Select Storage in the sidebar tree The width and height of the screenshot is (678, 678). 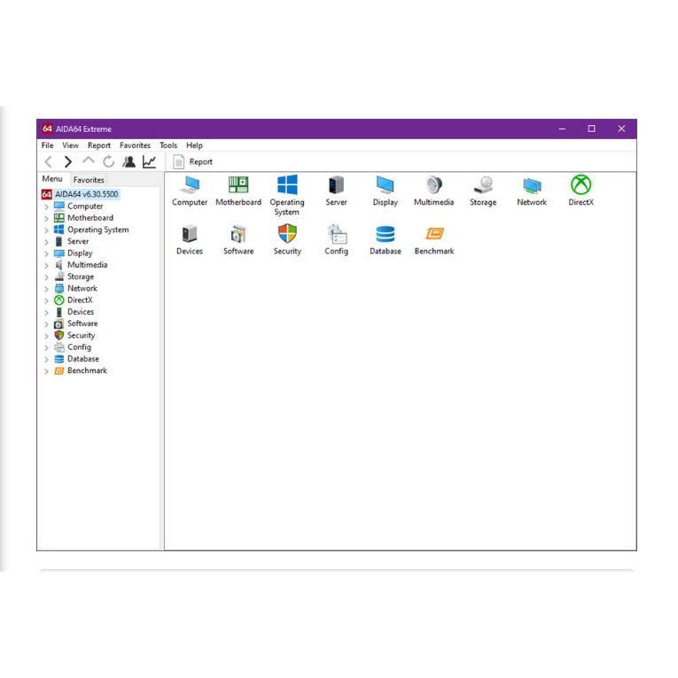point(81,277)
